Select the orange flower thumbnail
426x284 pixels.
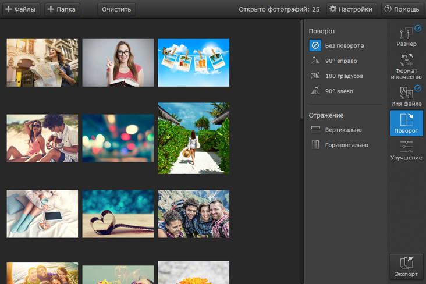point(193,273)
